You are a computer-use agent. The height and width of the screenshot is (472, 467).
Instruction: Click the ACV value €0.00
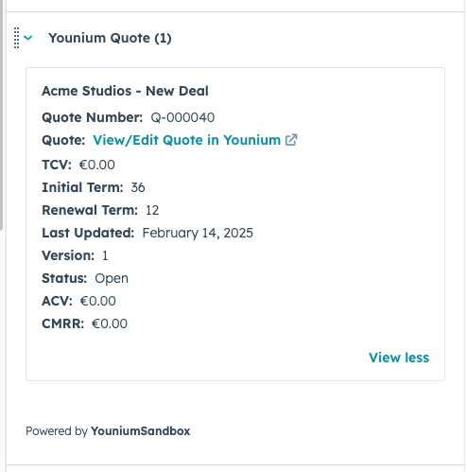[x=98, y=301]
